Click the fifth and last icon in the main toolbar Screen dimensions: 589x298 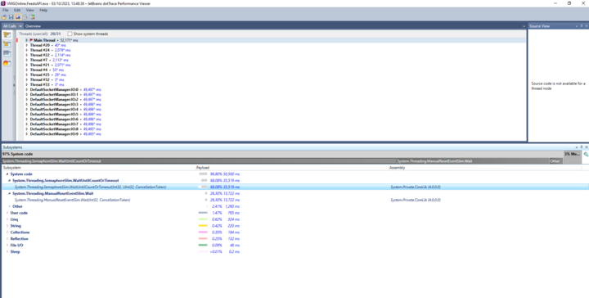[x=32, y=17]
